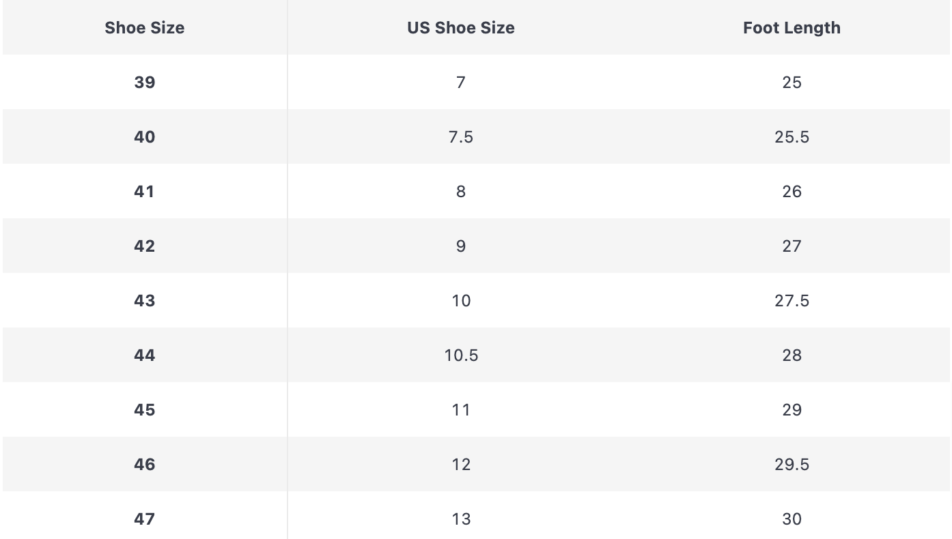
Task: Click US shoe size 13 cell
Action: (461, 519)
